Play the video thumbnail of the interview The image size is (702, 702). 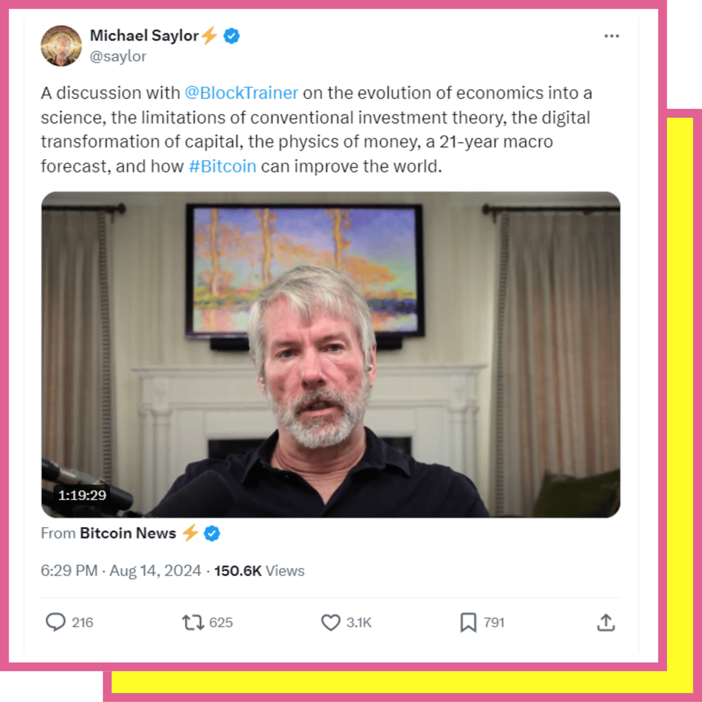331,354
